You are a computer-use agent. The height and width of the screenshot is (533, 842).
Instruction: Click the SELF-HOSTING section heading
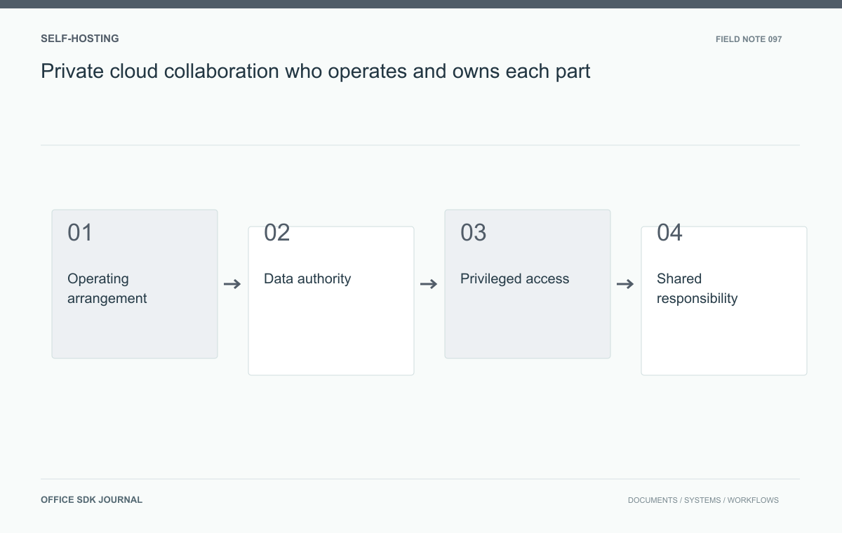80,39
